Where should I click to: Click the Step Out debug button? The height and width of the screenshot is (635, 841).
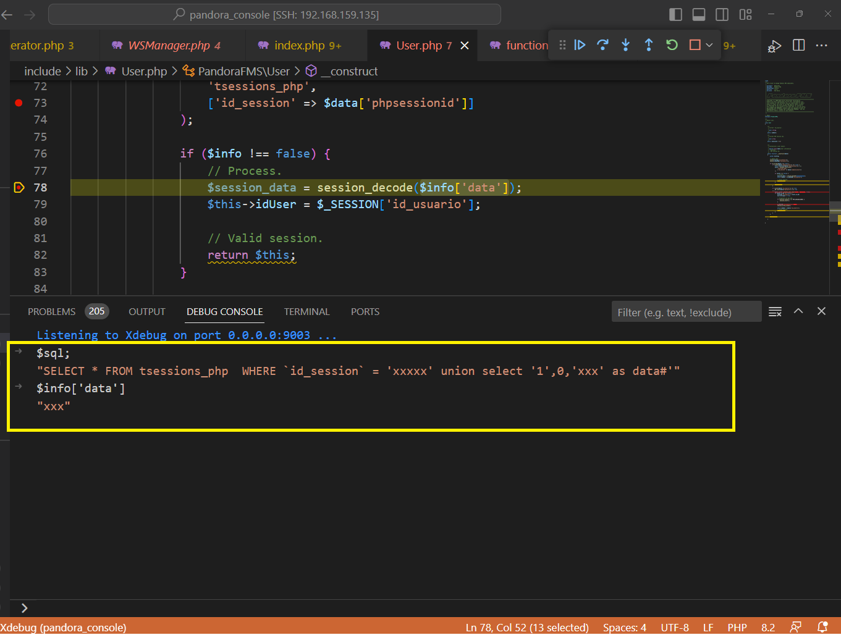pyautogui.click(x=649, y=45)
